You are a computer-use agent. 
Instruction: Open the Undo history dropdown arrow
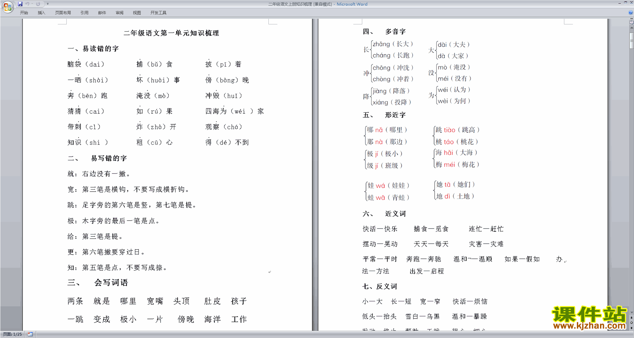32,4
